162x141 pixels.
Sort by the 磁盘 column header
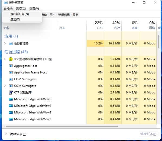point(130,25)
